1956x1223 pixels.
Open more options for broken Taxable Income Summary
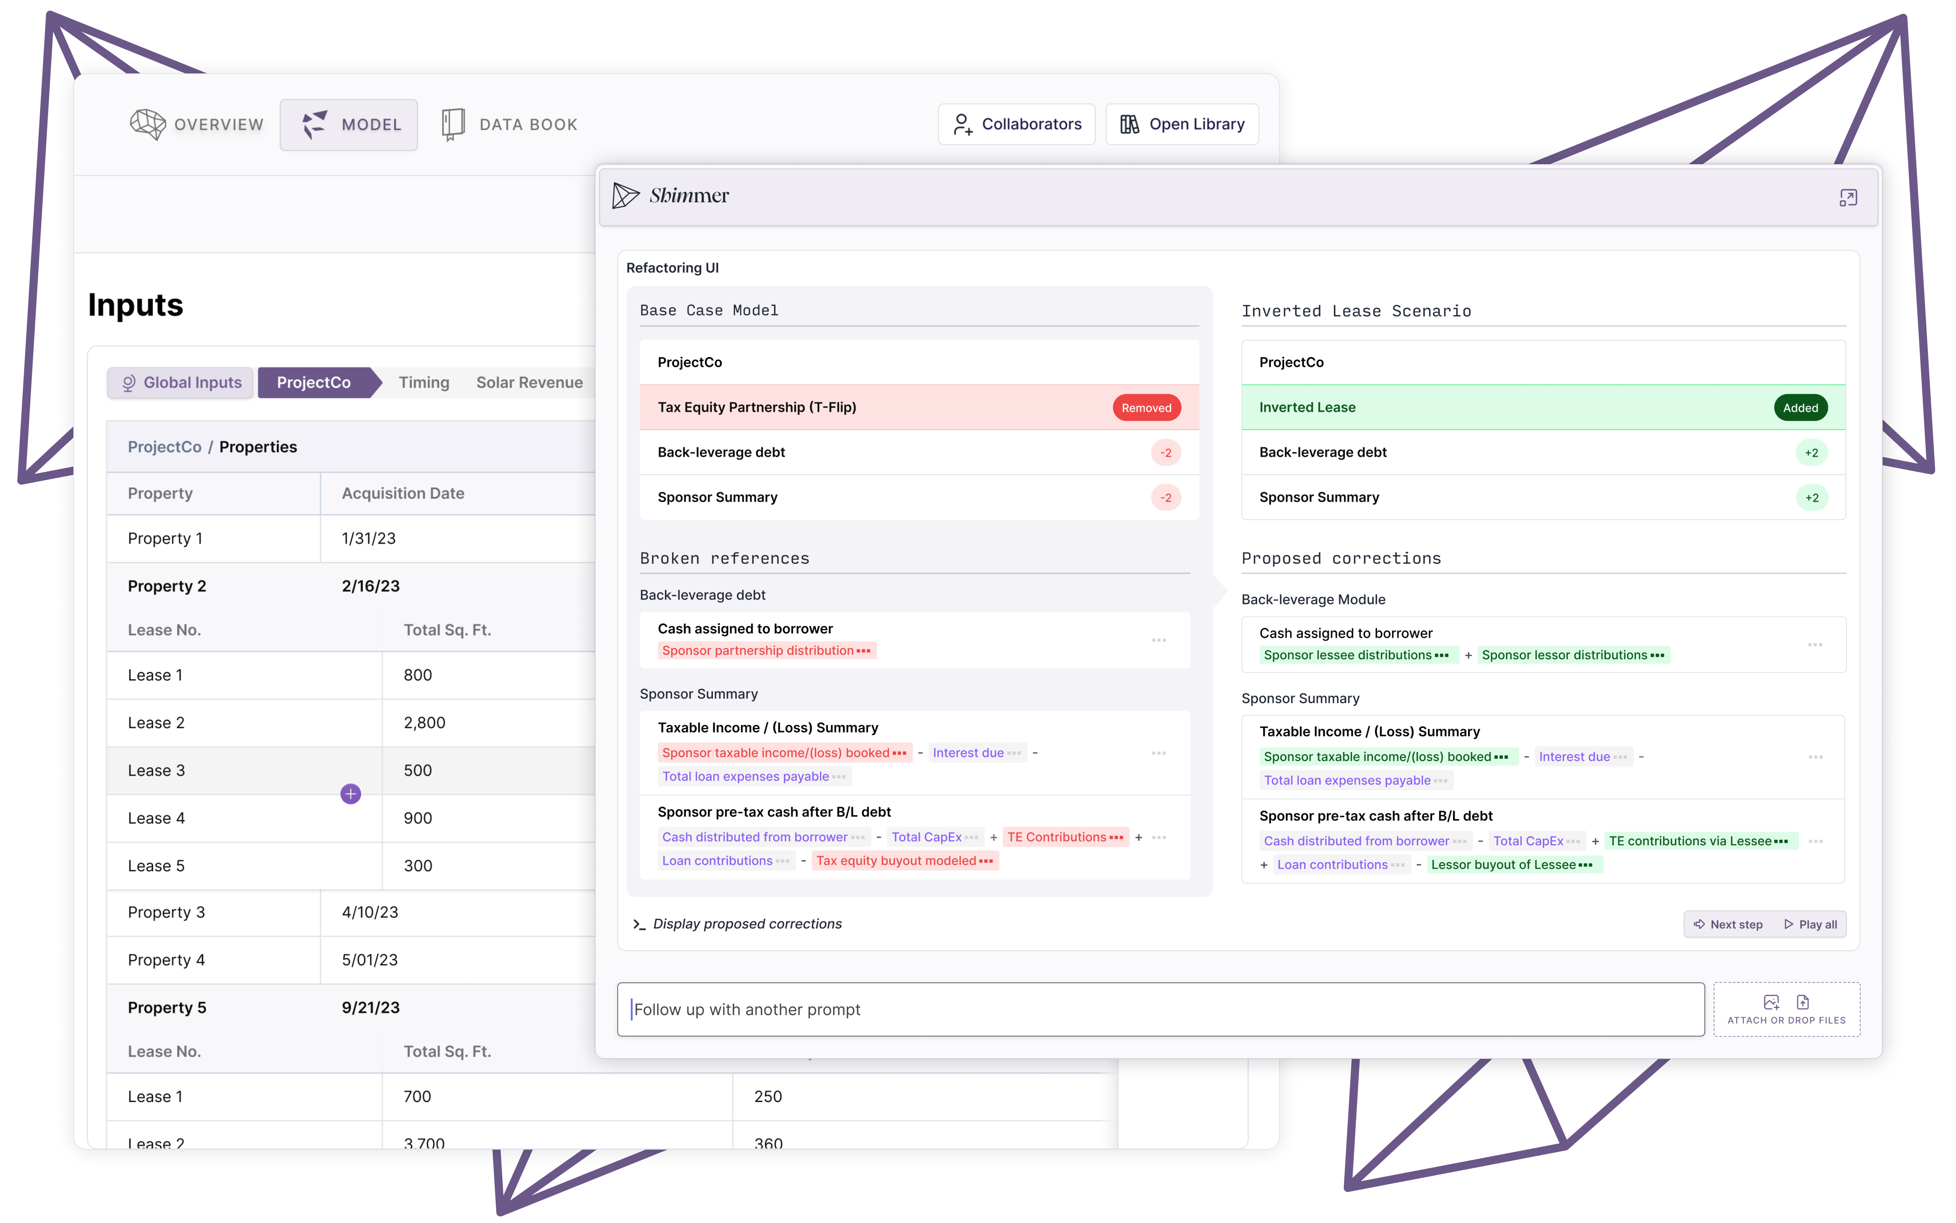1158,753
